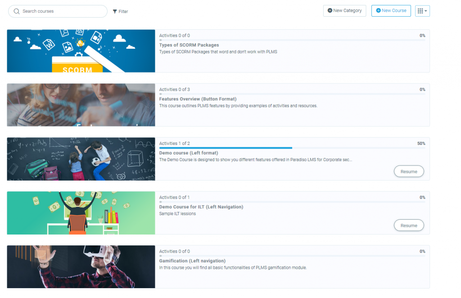The height and width of the screenshot is (298, 461).
Task: Resume the Demo course (Left format)
Action: (409, 172)
